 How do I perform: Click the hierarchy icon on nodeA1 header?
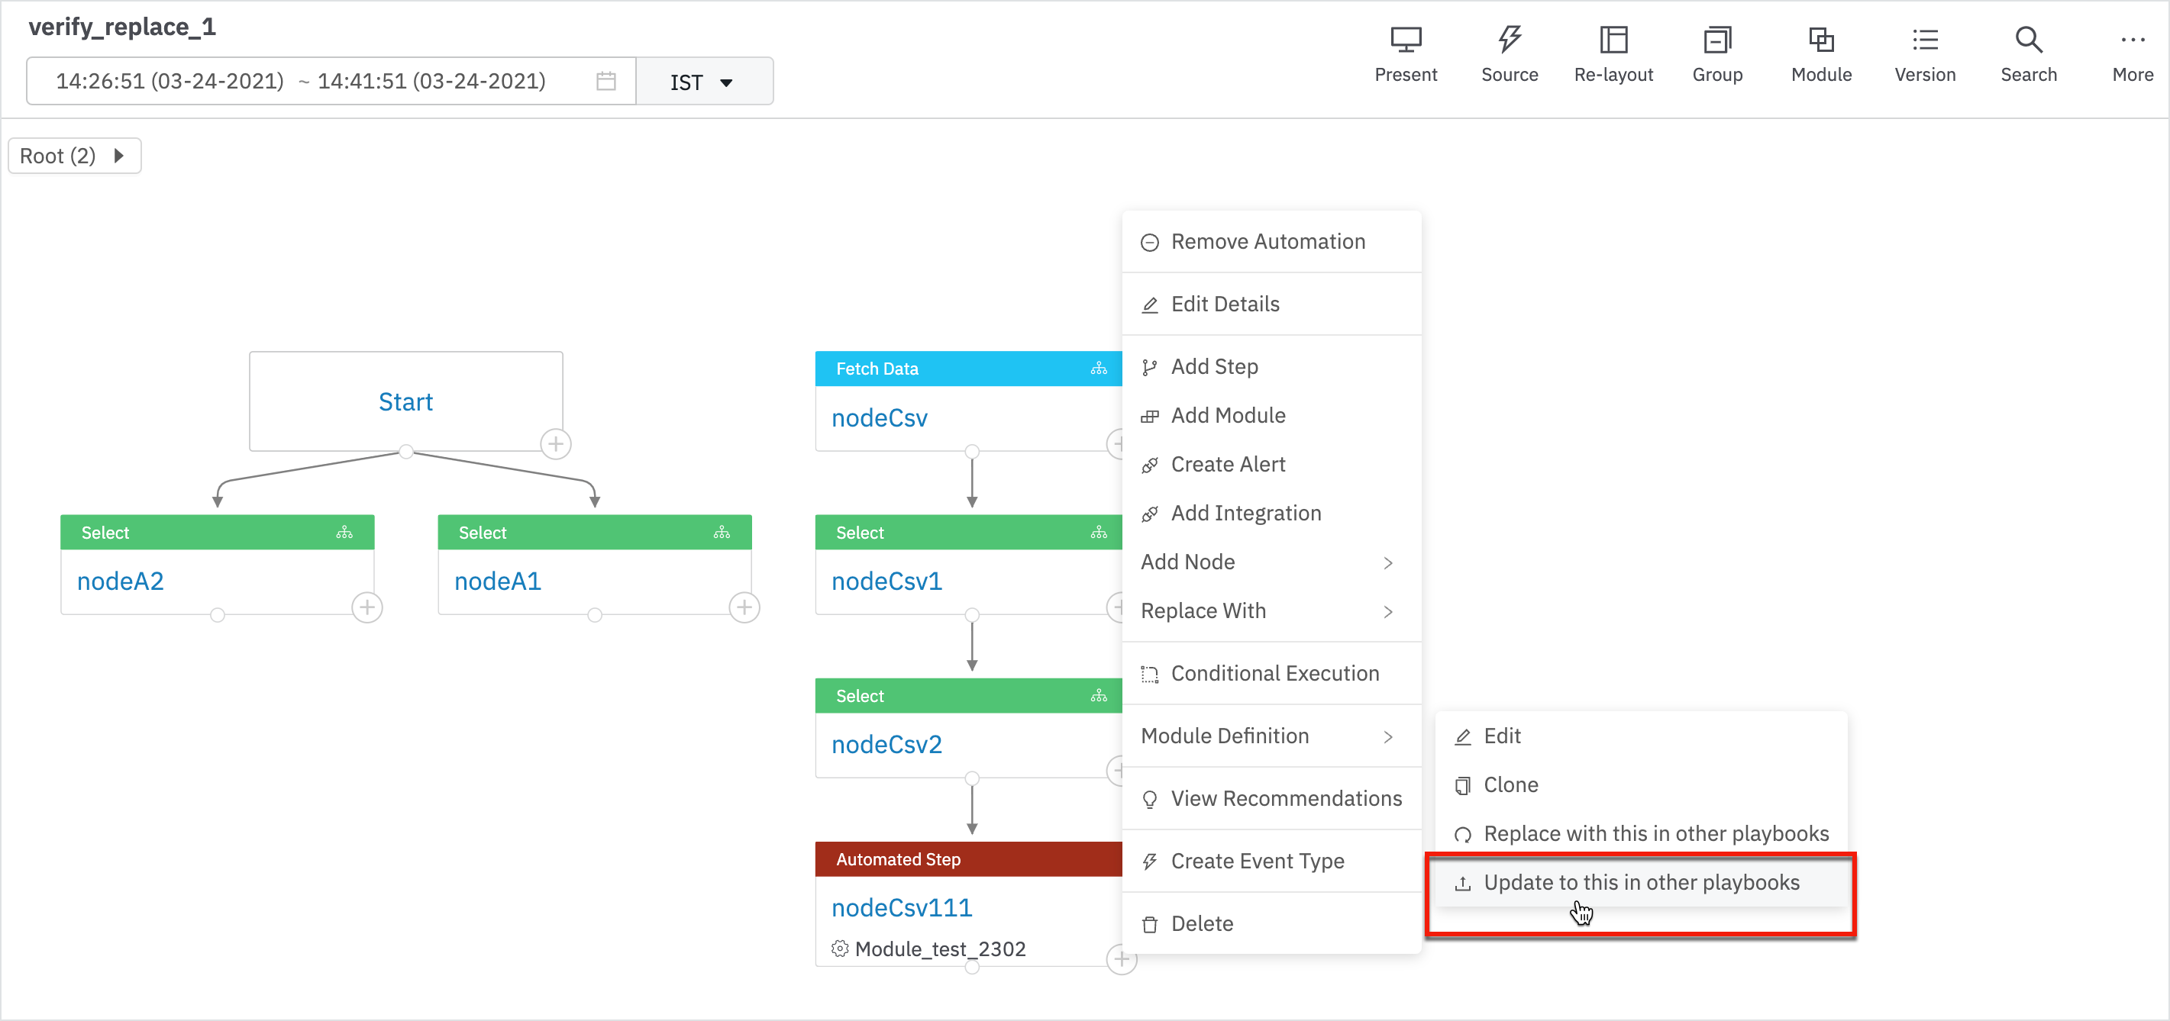coord(721,532)
